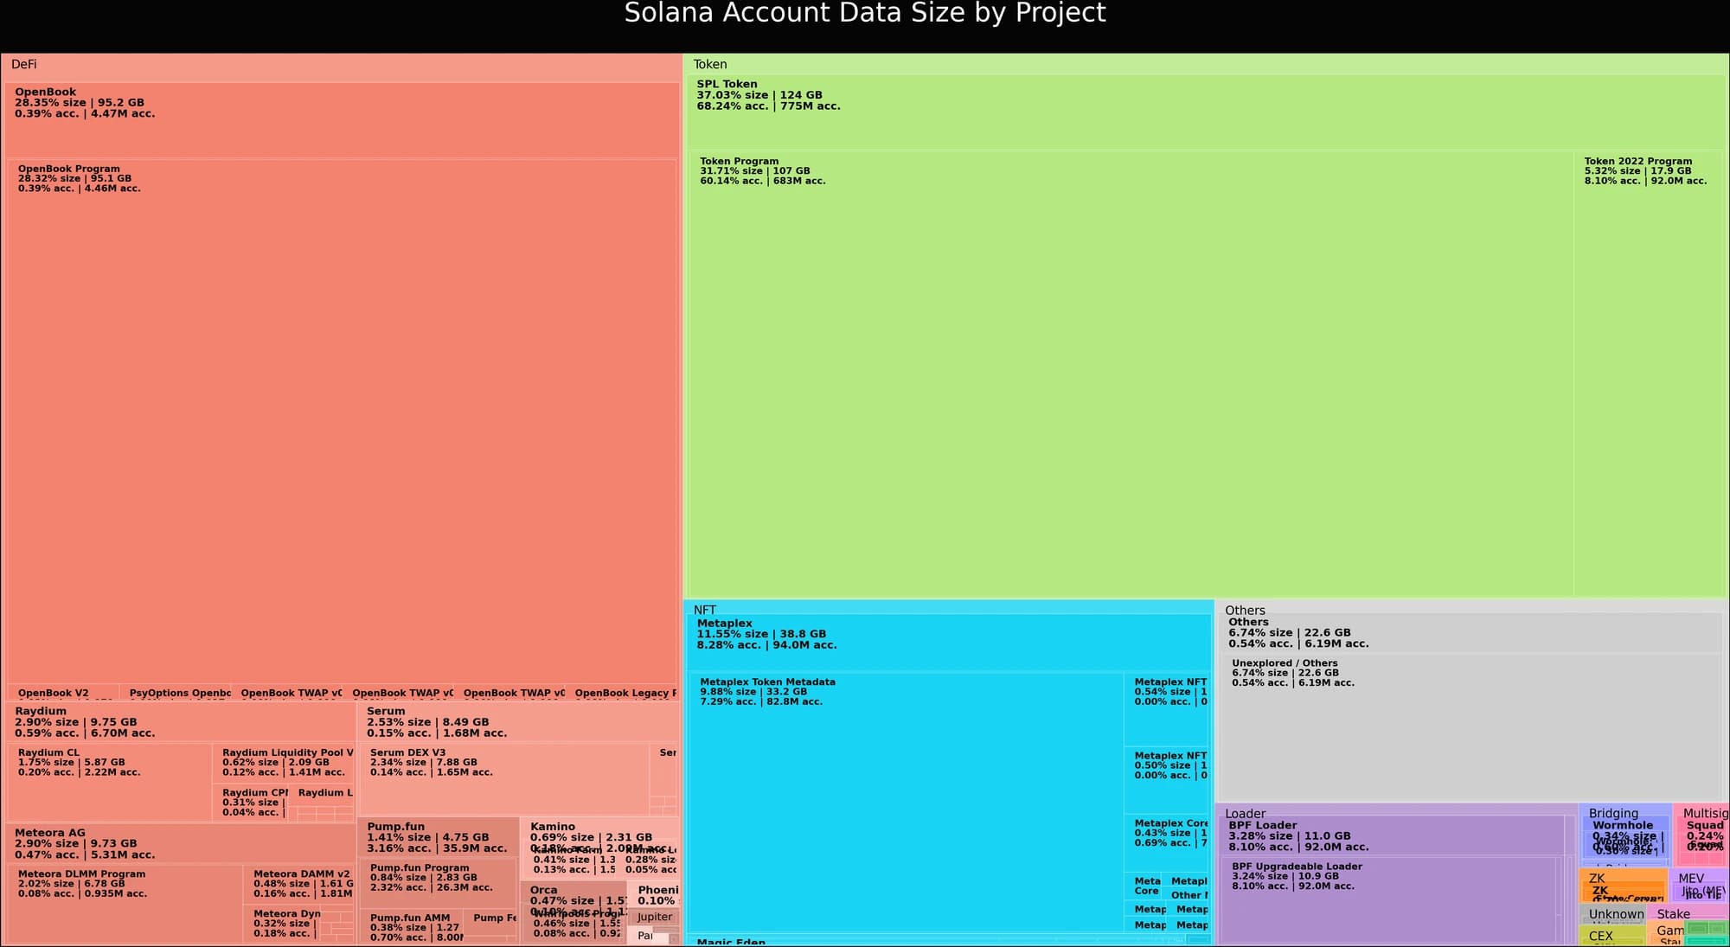Select the Raydium Liquidity Pool tile
The height and width of the screenshot is (947, 1730).
[x=284, y=763]
